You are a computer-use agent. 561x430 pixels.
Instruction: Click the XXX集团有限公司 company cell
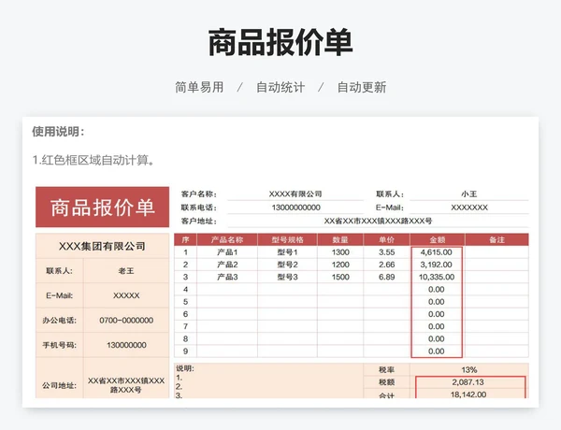pyautogui.click(x=102, y=246)
